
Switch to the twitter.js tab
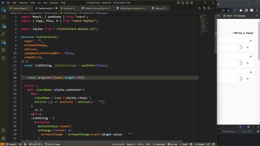(x=68, y=8)
